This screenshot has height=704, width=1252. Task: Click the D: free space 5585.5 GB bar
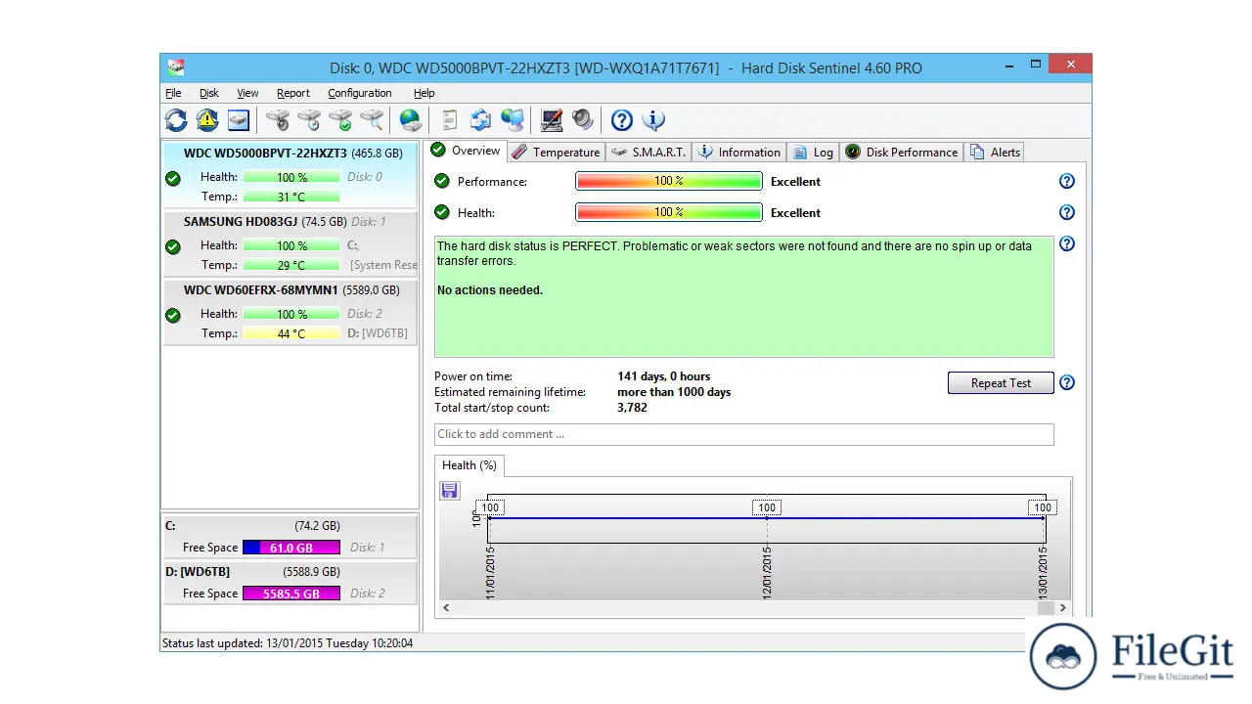click(291, 594)
